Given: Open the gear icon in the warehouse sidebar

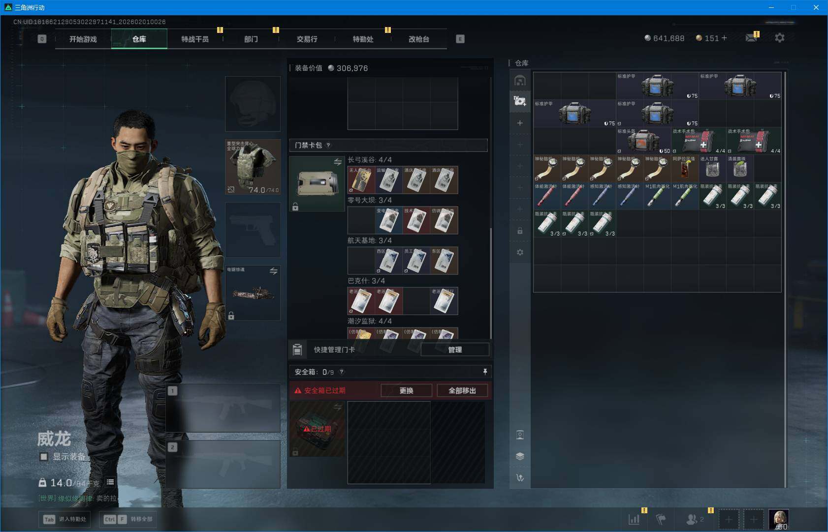Looking at the screenshot, I should coord(520,252).
